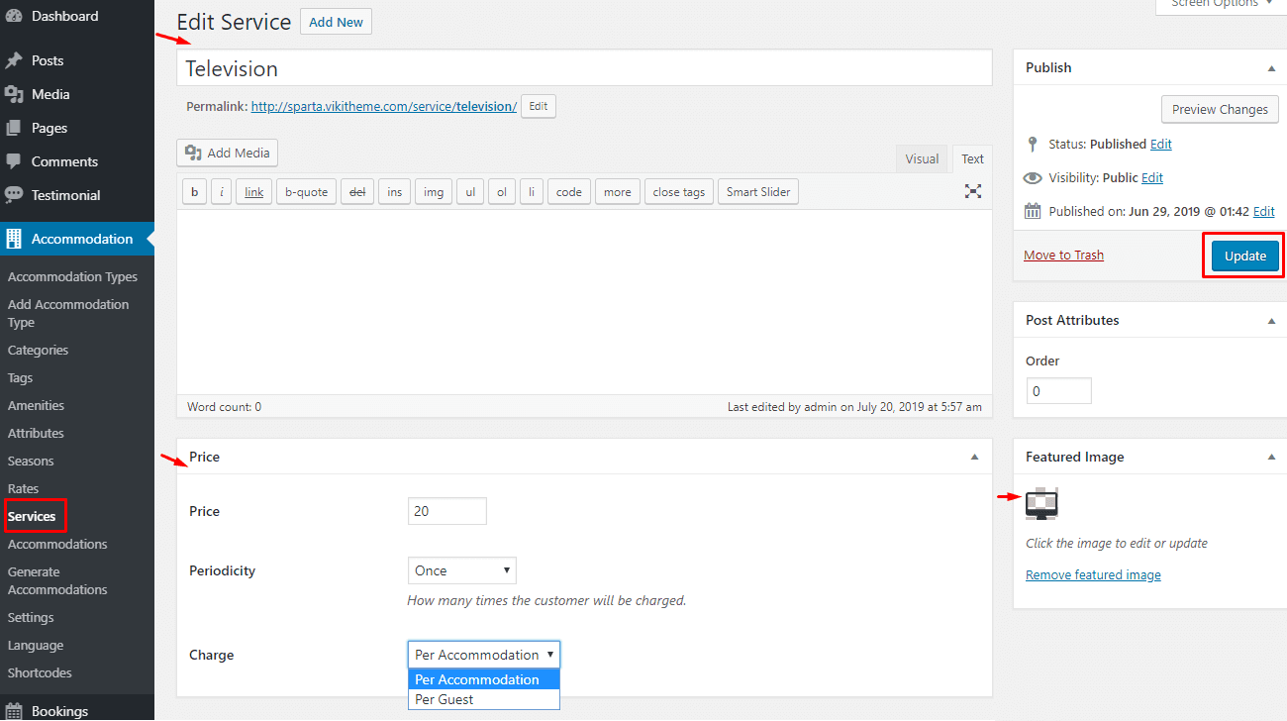
Task: Collapse the Featured Image panel
Action: (1271, 457)
